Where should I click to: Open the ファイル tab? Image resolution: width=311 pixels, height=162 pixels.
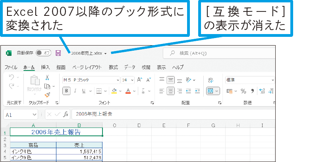coord(11,67)
